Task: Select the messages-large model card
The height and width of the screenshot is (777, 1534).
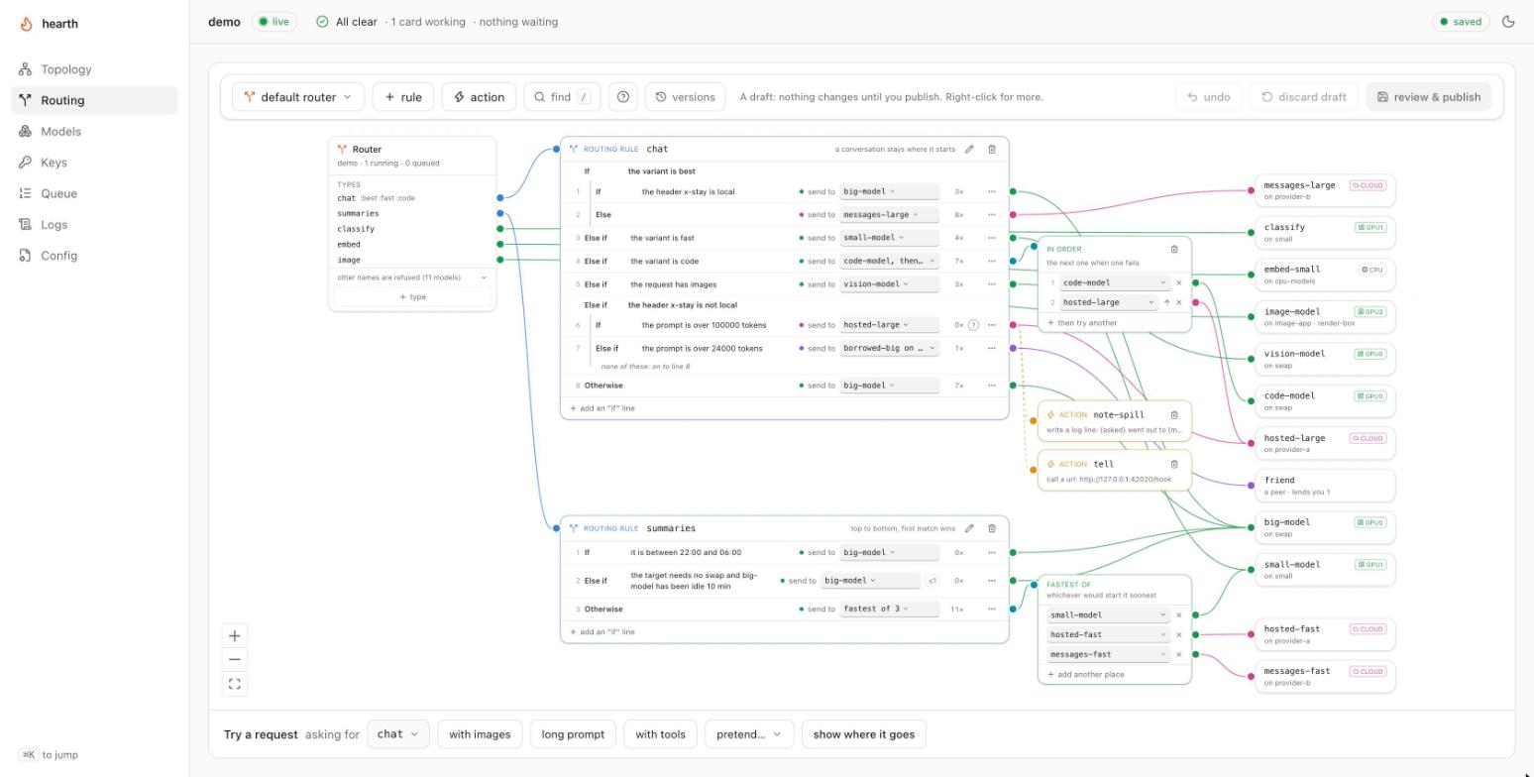Action: [1325, 190]
